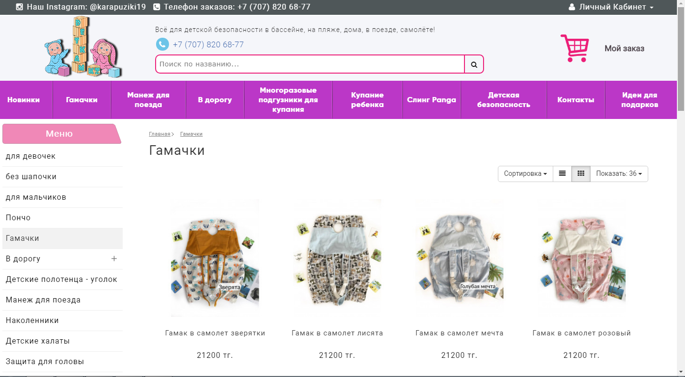Open the Показать: 36 dropdown
685x377 pixels.
(x=619, y=173)
